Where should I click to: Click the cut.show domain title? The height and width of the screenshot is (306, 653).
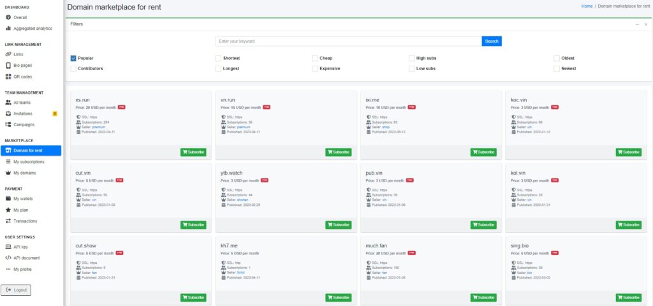click(x=86, y=245)
